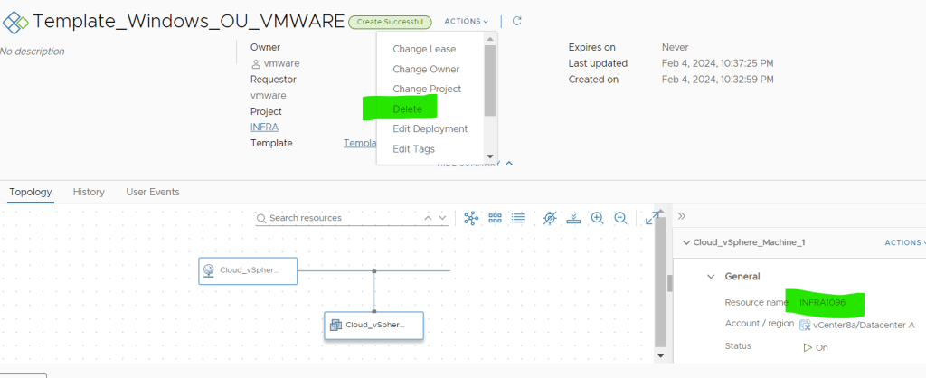Expand topology canvas to full screen
Screen dimensions: 926x378
[652, 218]
